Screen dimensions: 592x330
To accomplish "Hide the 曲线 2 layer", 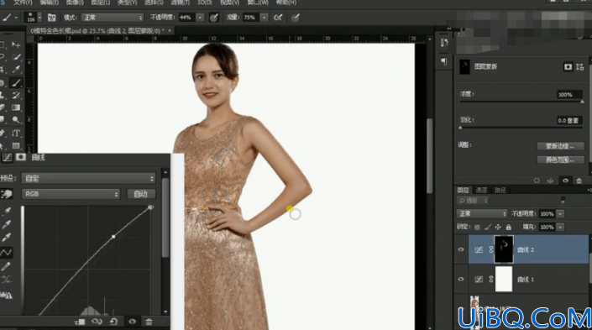I will point(461,249).
